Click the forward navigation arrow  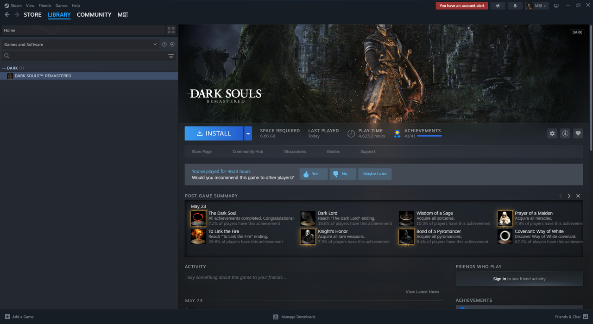[17, 15]
